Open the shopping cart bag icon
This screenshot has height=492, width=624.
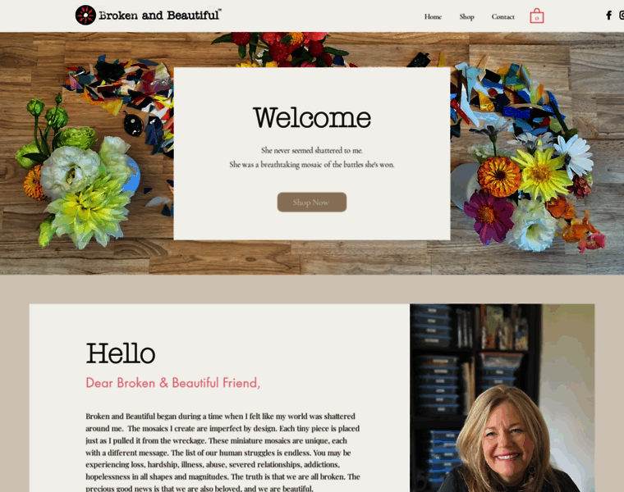(536, 16)
